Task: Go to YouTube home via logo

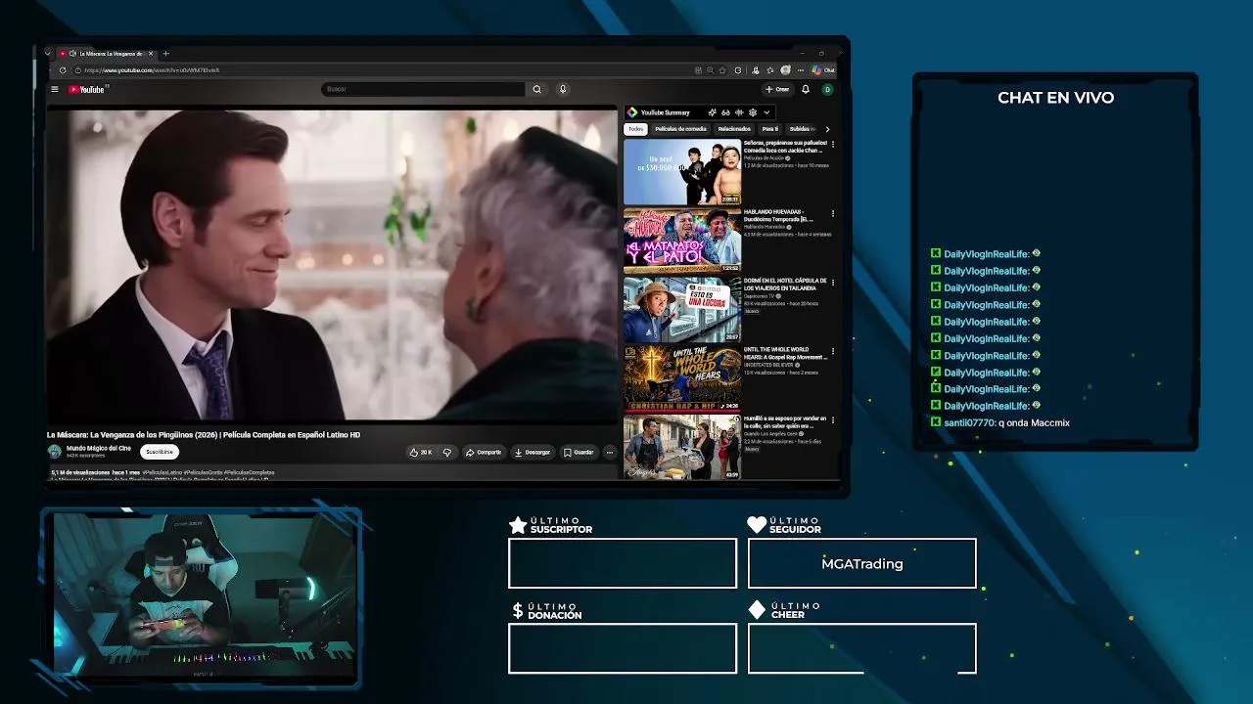Action: coord(86,89)
